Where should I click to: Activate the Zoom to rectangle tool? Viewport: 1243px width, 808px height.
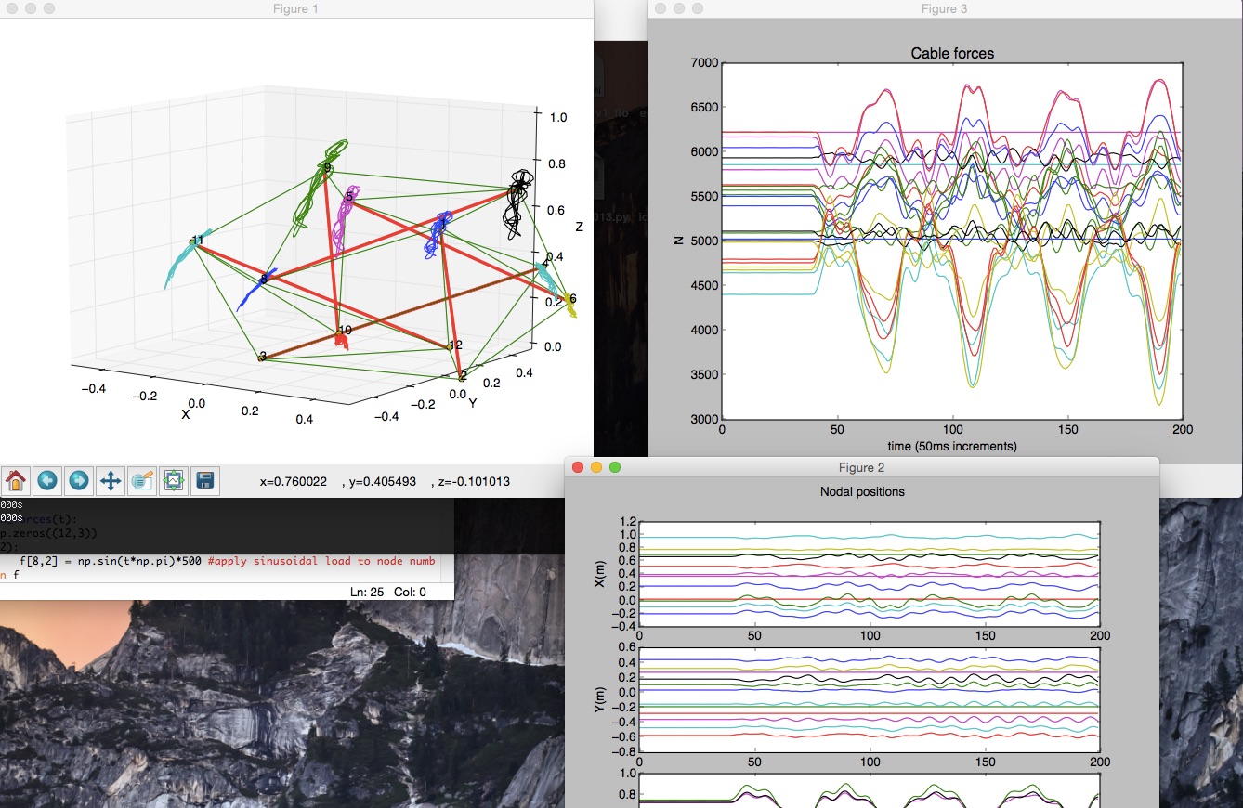pos(141,480)
